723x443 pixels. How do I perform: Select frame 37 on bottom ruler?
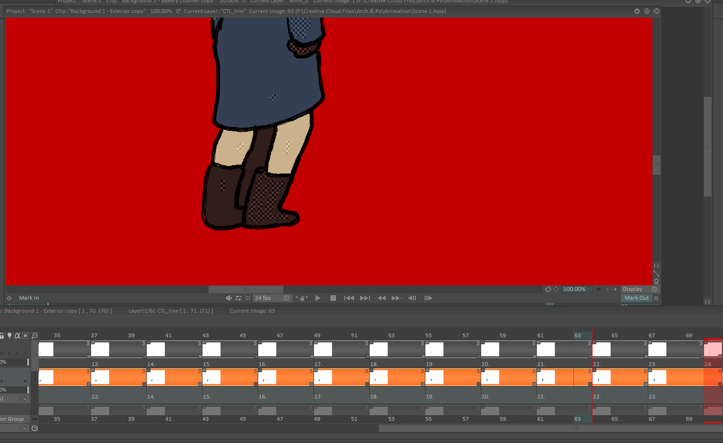(x=94, y=419)
